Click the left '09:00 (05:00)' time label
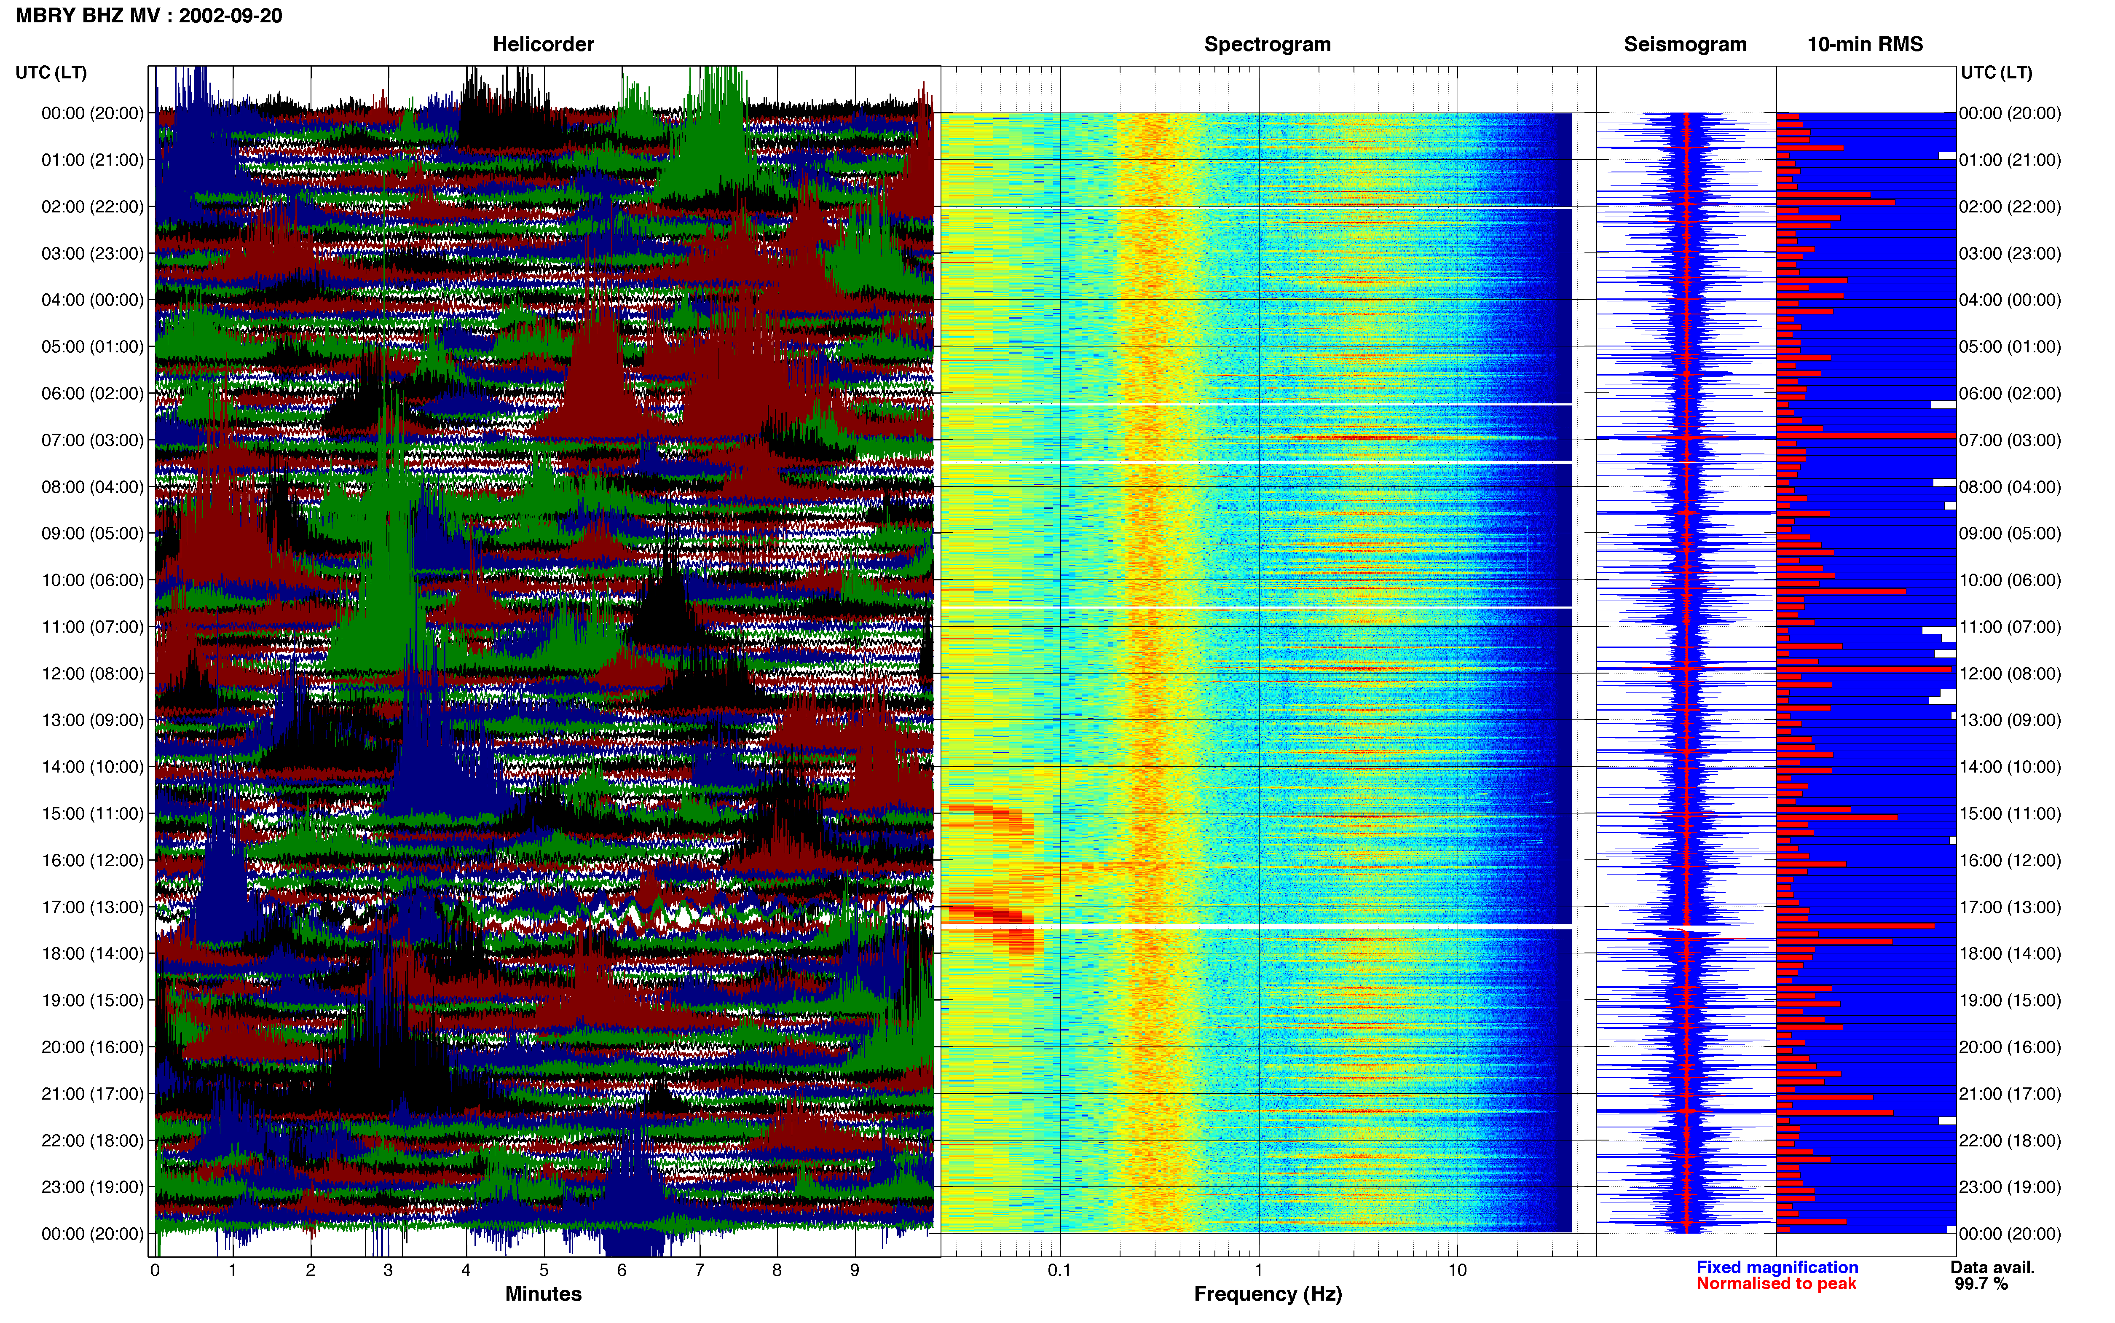 click(93, 534)
